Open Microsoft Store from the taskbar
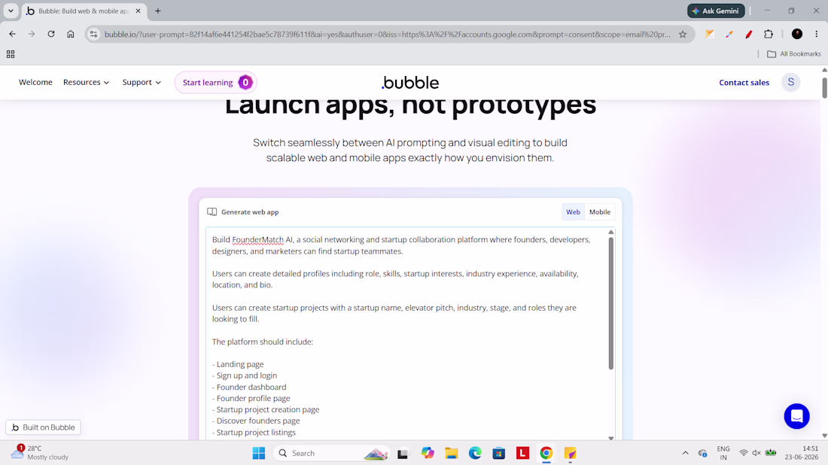The width and height of the screenshot is (828, 465). 498,453
